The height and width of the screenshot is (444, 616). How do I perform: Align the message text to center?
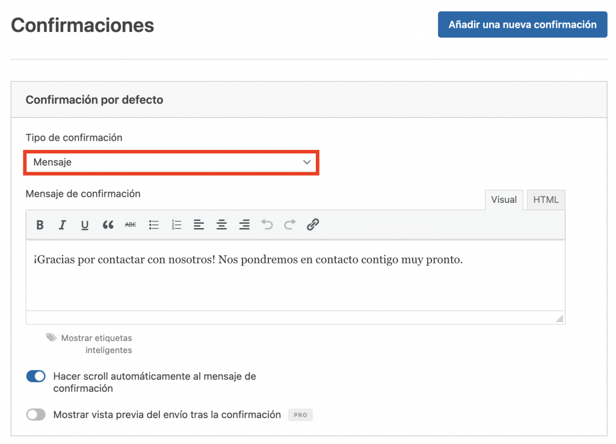(221, 224)
